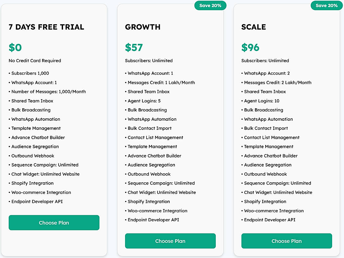Click the $0 price label
Screen dimensions: 344x258
pos(15,47)
